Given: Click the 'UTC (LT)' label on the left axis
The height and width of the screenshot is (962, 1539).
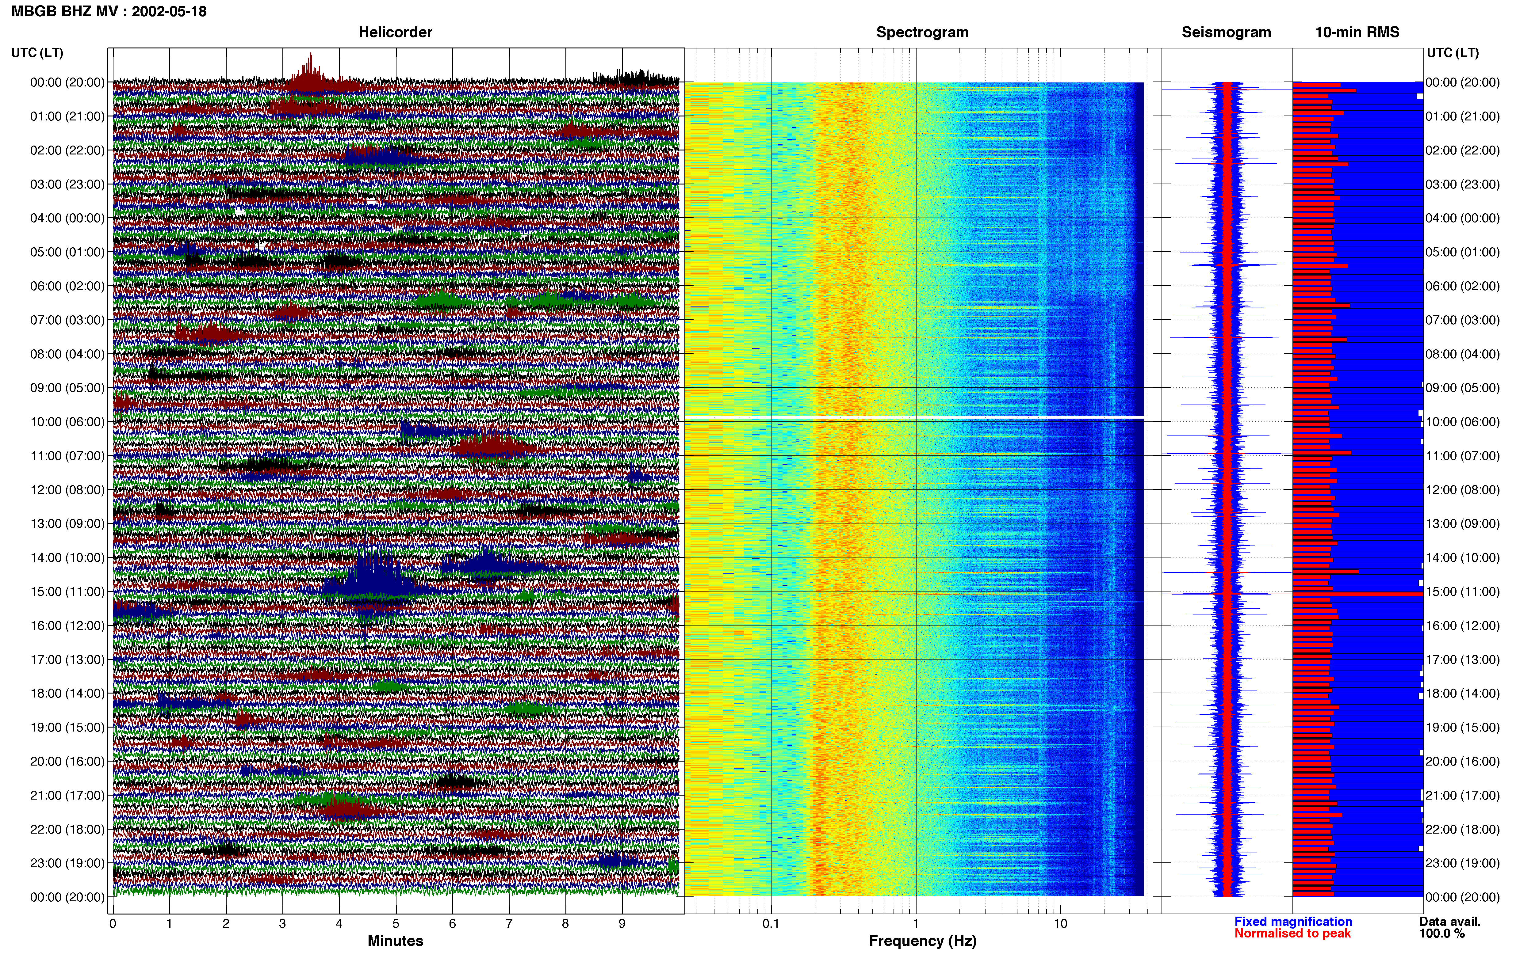Looking at the screenshot, I should (37, 53).
